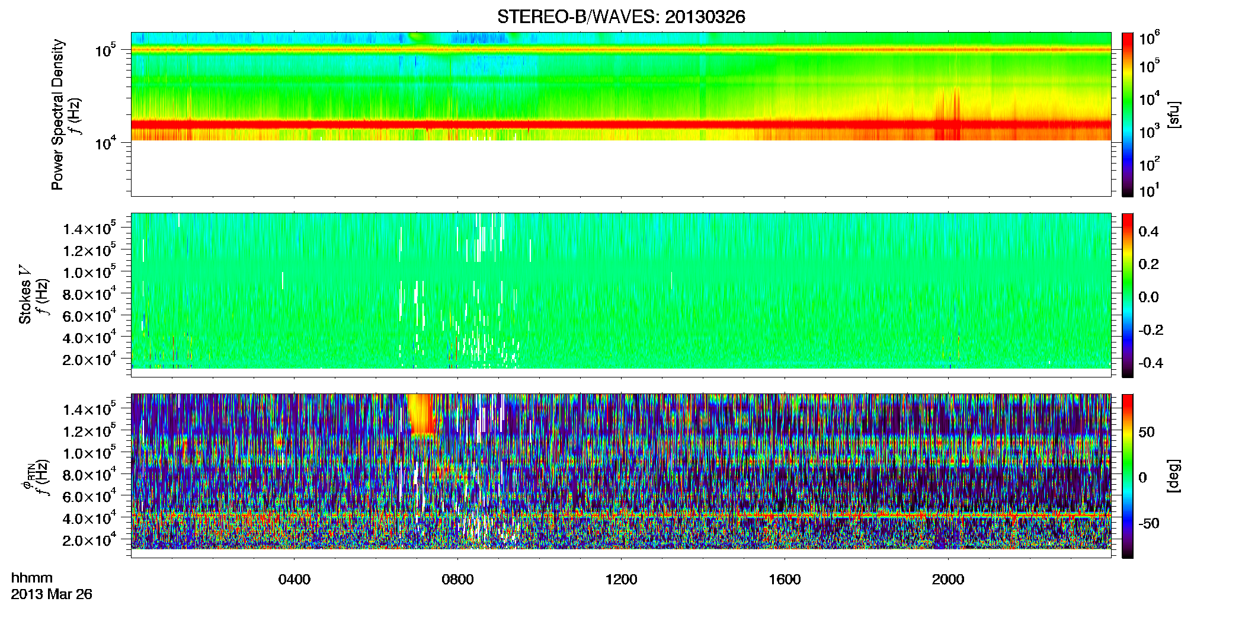
Task: Select the 1600 time tick label
Action: pyautogui.click(x=785, y=579)
